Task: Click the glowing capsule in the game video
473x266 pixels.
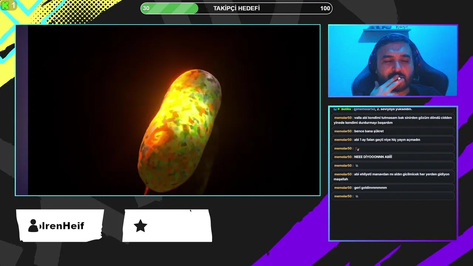Action: tap(180, 131)
